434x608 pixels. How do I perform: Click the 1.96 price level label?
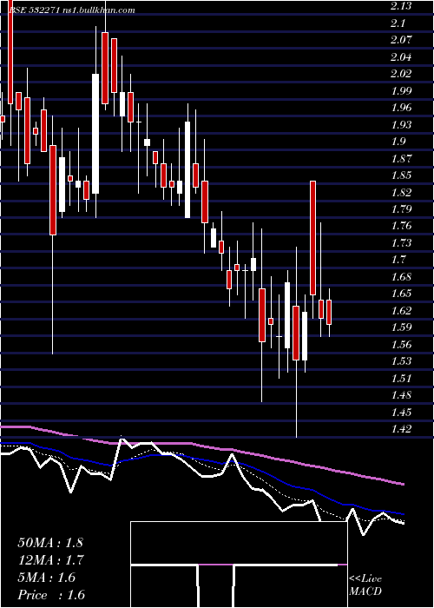[x=401, y=108]
